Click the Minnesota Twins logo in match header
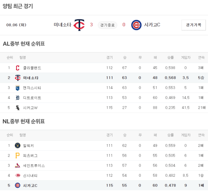Screen dimensions: 208x192 (x=79, y=25)
